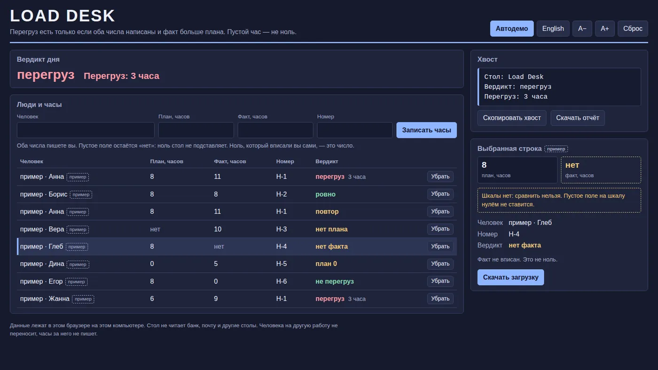Click the Н-6 number cell
The width and height of the screenshot is (658, 370).
point(282,281)
